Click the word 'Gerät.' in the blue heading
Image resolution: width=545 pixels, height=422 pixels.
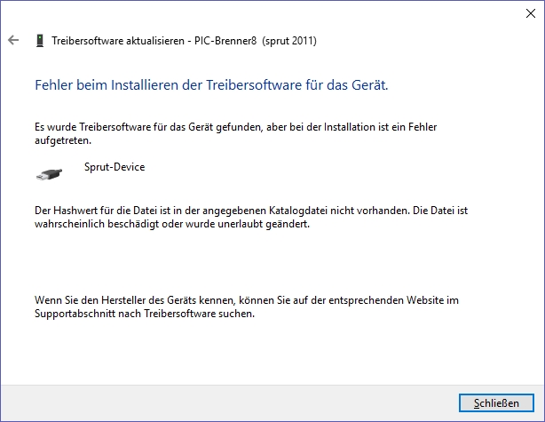click(370, 85)
